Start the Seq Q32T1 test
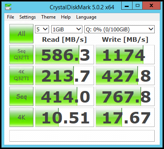164x149 pixels. 21,55
